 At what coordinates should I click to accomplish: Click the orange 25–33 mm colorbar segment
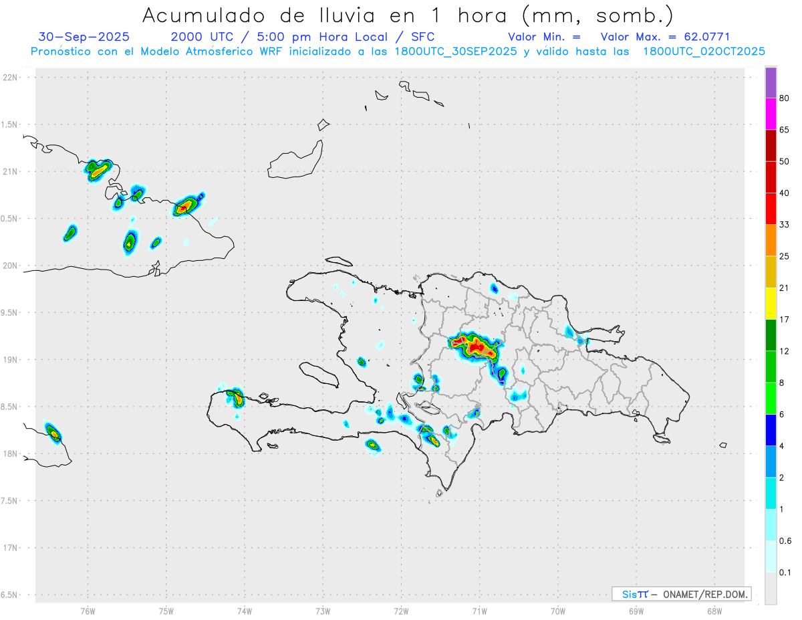pos(771,240)
